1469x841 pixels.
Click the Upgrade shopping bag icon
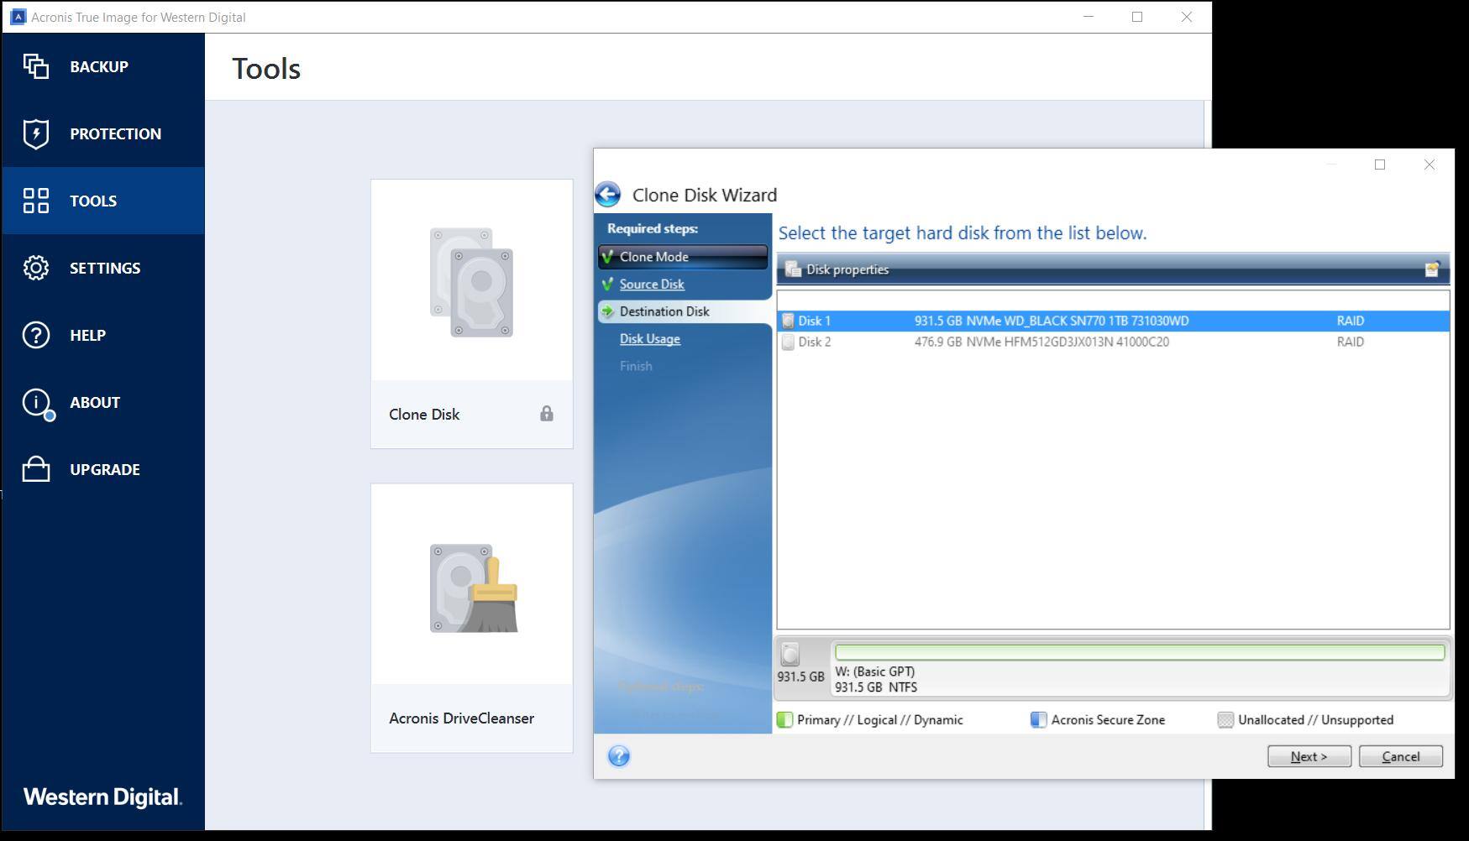36,469
